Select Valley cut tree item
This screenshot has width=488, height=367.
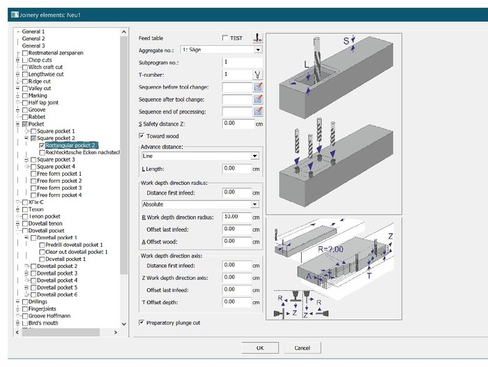click(40, 89)
